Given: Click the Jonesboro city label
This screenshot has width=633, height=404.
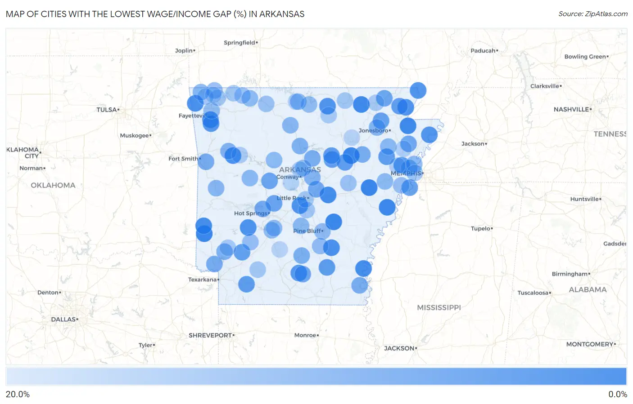Looking at the screenshot, I should (x=374, y=131).
